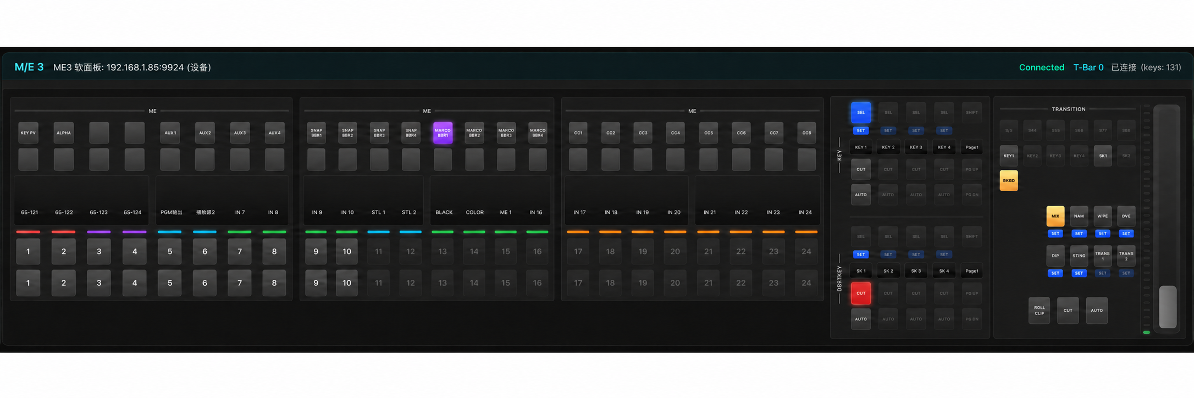The width and height of the screenshot is (1194, 398).
Task: Choose the KEY 2 keyer button
Action: (888, 147)
